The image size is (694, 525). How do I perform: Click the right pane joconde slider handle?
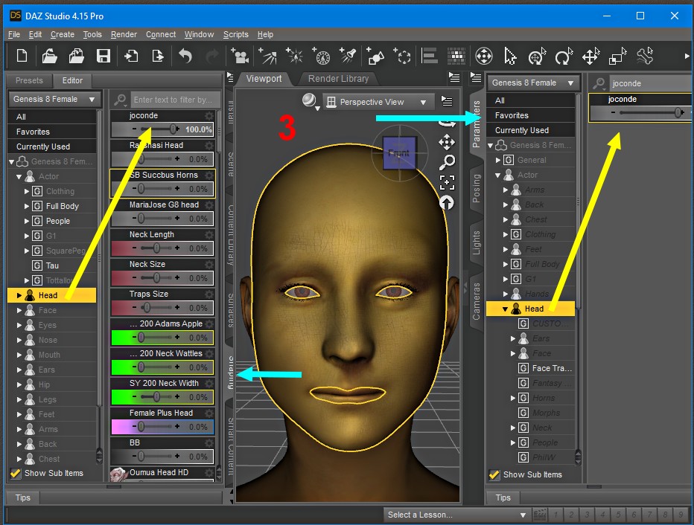coord(678,113)
